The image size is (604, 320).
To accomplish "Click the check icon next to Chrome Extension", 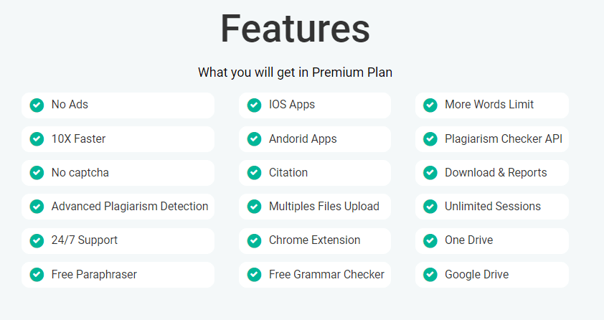I will [254, 240].
